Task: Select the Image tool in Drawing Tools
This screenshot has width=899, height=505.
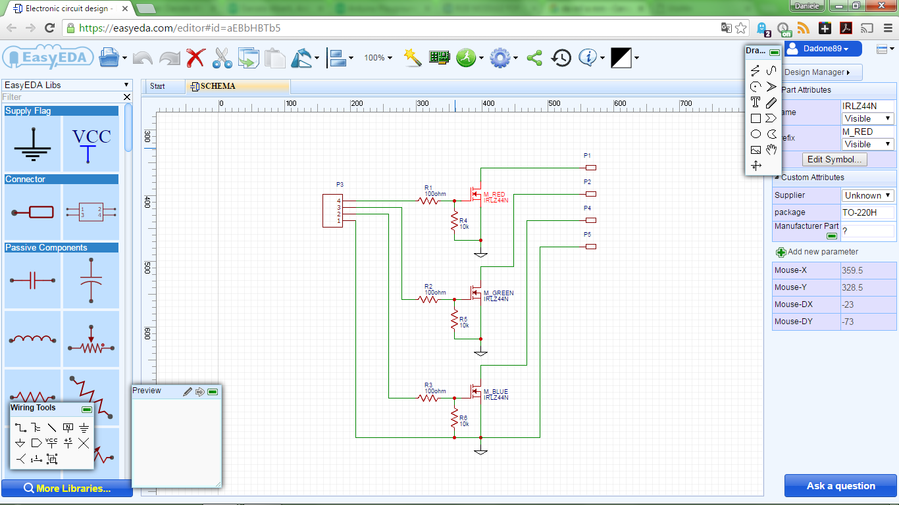Action: 756,150
